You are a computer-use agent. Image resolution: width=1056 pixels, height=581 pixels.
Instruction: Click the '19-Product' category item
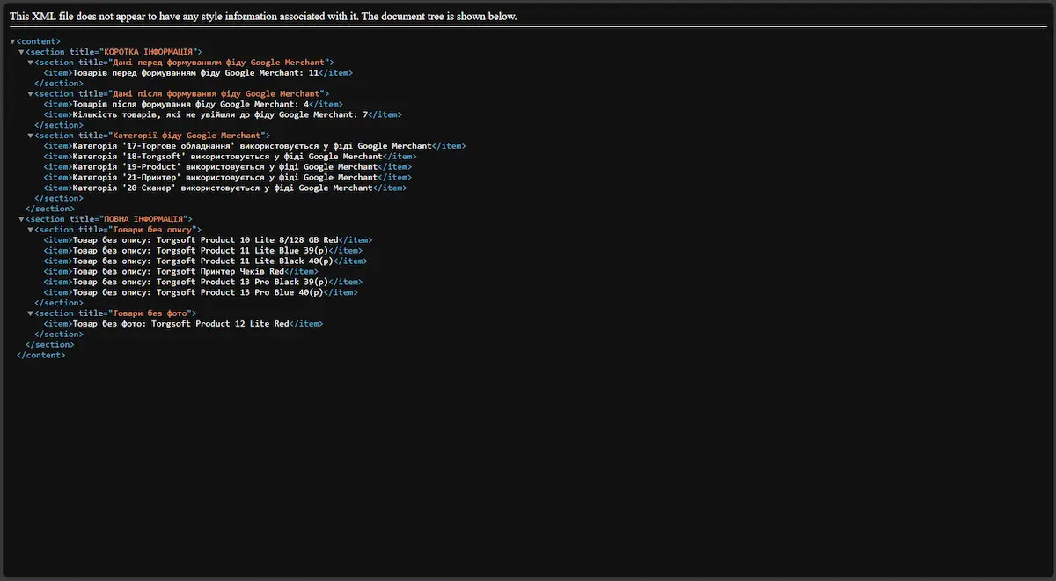225,167
